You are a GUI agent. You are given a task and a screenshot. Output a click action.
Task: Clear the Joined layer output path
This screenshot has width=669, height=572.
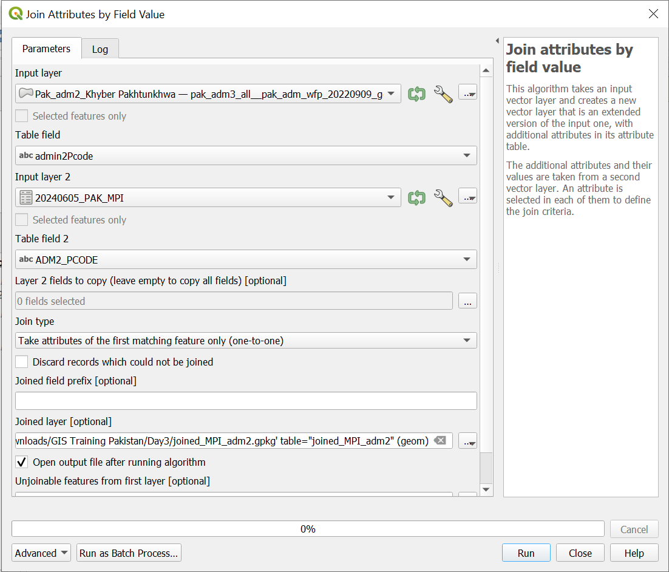[x=441, y=441]
